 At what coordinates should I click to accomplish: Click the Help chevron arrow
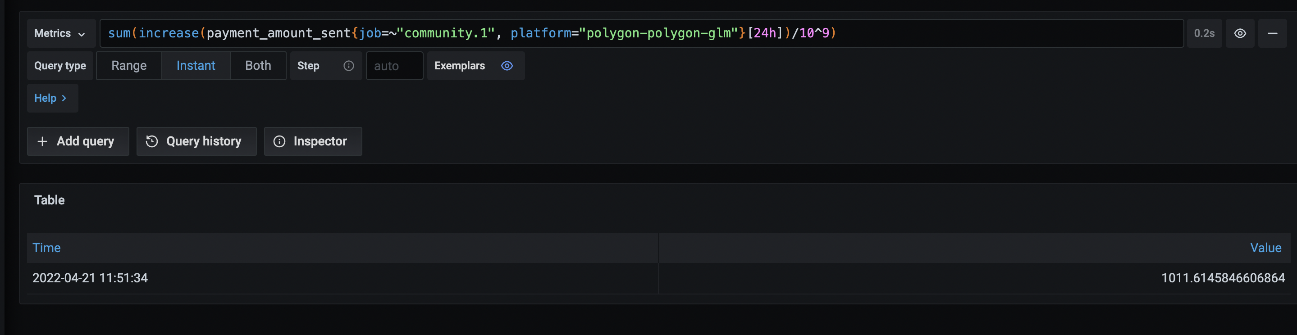[64, 98]
